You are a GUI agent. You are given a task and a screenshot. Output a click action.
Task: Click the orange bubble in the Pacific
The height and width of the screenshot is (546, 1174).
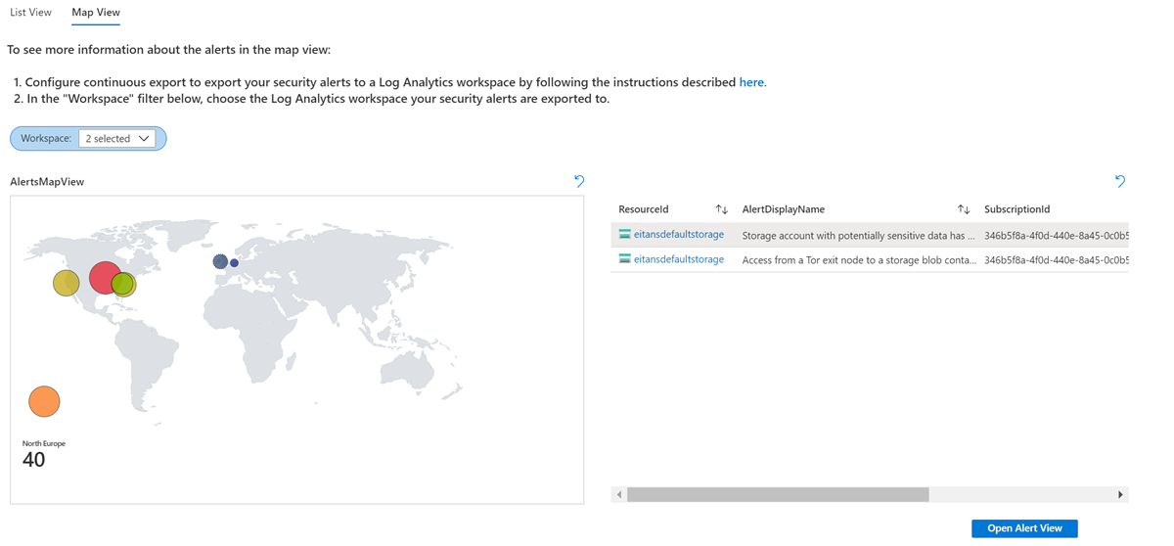point(44,401)
